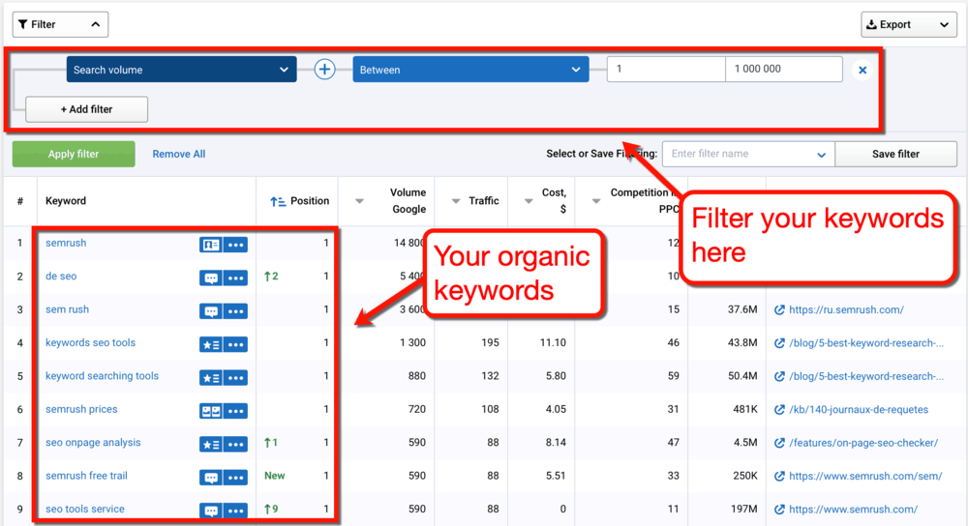Click the plus circle add-condition icon
968x526 pixels.
tap(324, 70)
